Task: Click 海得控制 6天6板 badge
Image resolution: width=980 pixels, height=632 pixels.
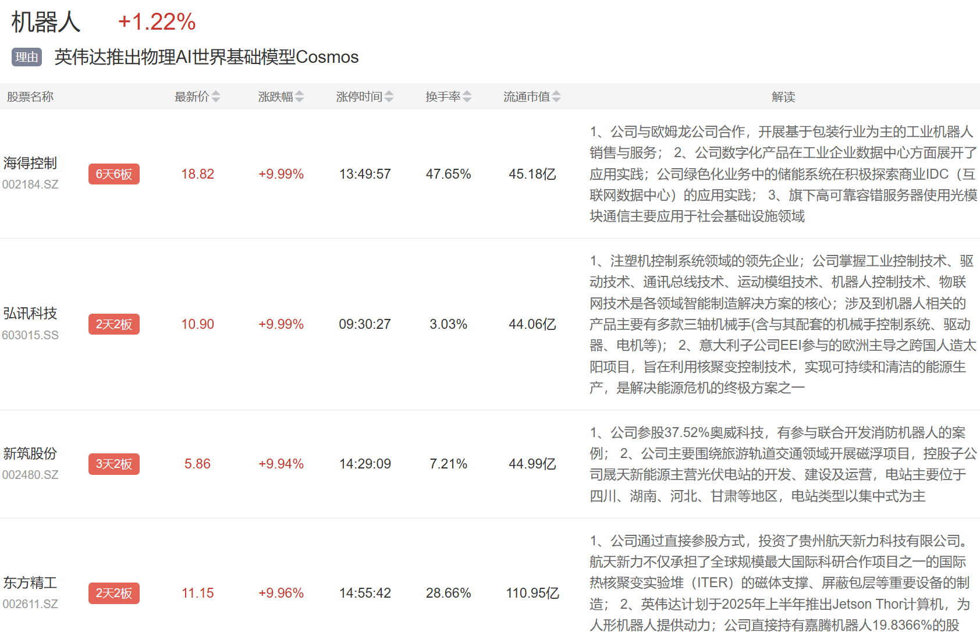Action: click(114, 174)
